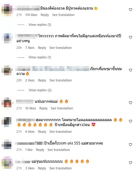Reply to the comment with 3 likes

click(x=42, y=168)
